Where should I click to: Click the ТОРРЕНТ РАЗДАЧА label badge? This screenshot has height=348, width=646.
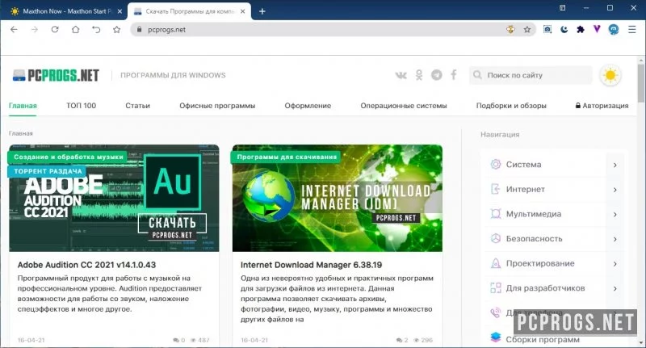pyautogui.click(x=48, y=171)
